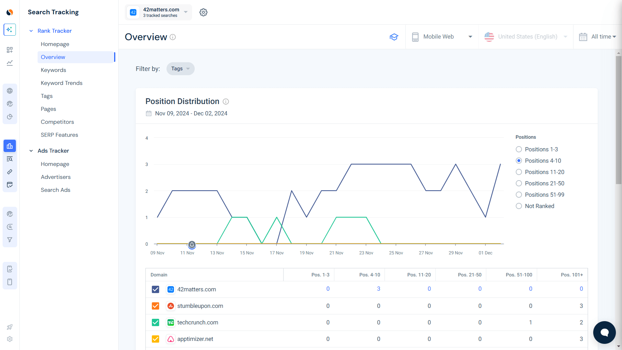The width and height of the screenshot is (622, 350).
Task: Uncheck the 42matters.com domain checkbox
Action: (x=155, y=289)
